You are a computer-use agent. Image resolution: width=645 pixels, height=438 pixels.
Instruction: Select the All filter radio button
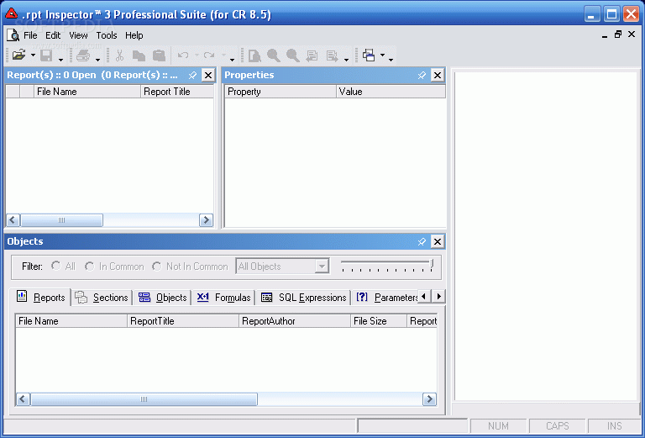click(56, 266)
